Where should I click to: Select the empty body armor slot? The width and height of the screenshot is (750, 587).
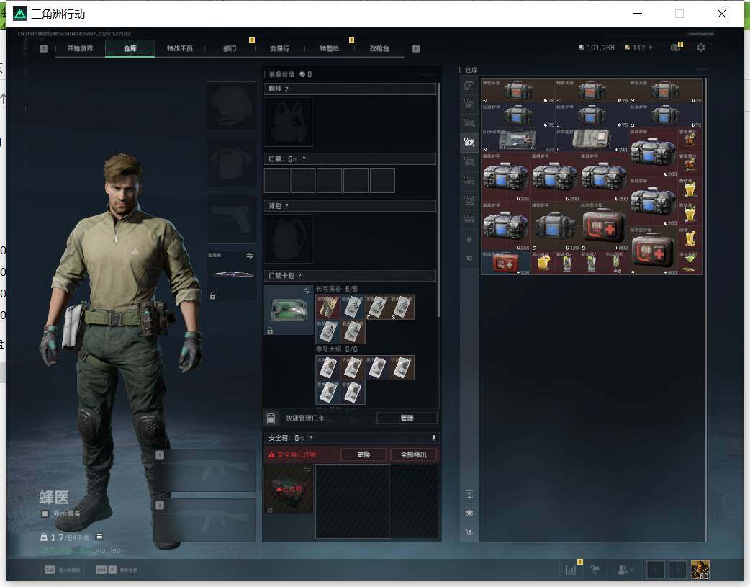coord(231,163)
